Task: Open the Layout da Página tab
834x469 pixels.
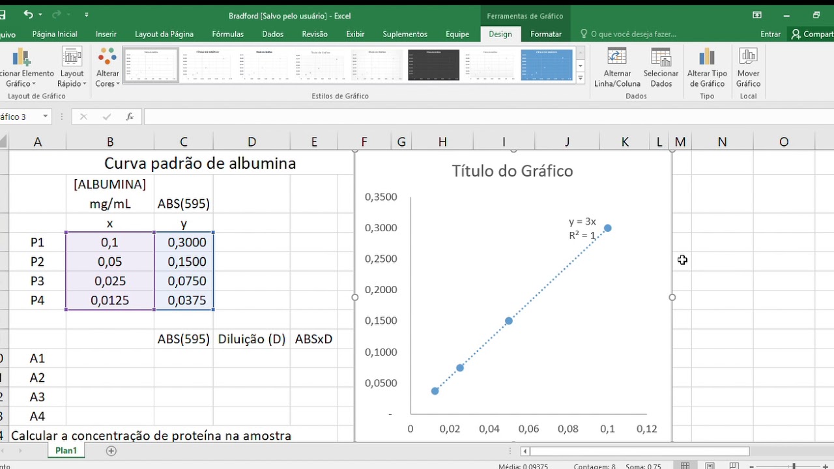Action: click(x=164, y=34)
